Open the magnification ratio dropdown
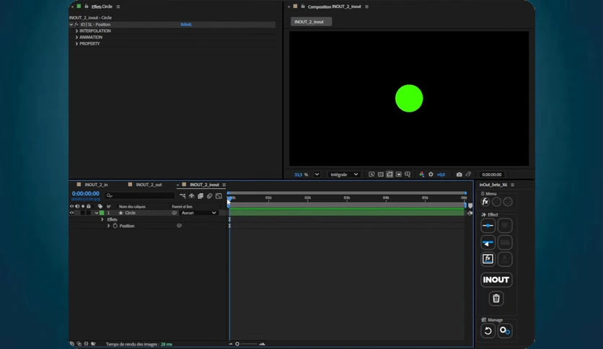 pyautogui.click(x=317, y=174)
